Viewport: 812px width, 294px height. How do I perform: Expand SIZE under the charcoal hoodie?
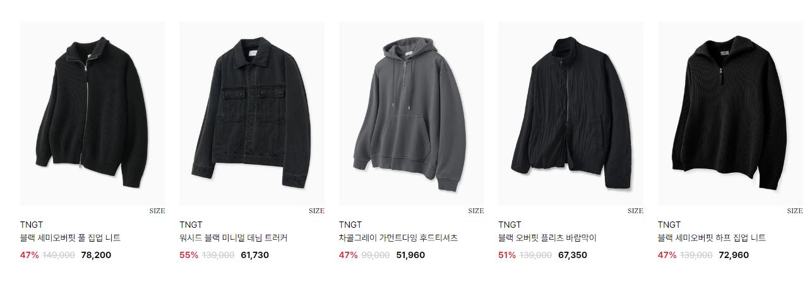click(x=476, y=211)
